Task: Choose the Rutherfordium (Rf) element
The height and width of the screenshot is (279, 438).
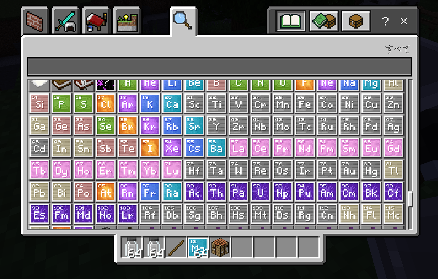Action: tap(150, 214)
